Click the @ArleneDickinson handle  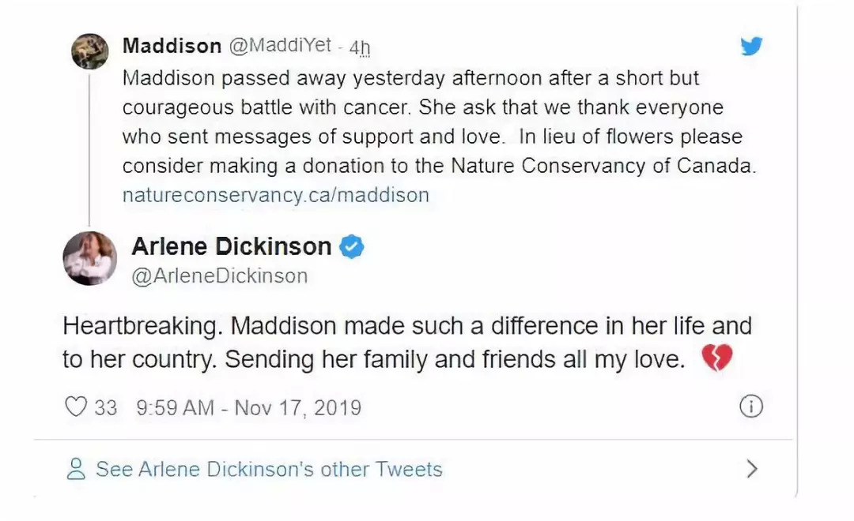219,276
